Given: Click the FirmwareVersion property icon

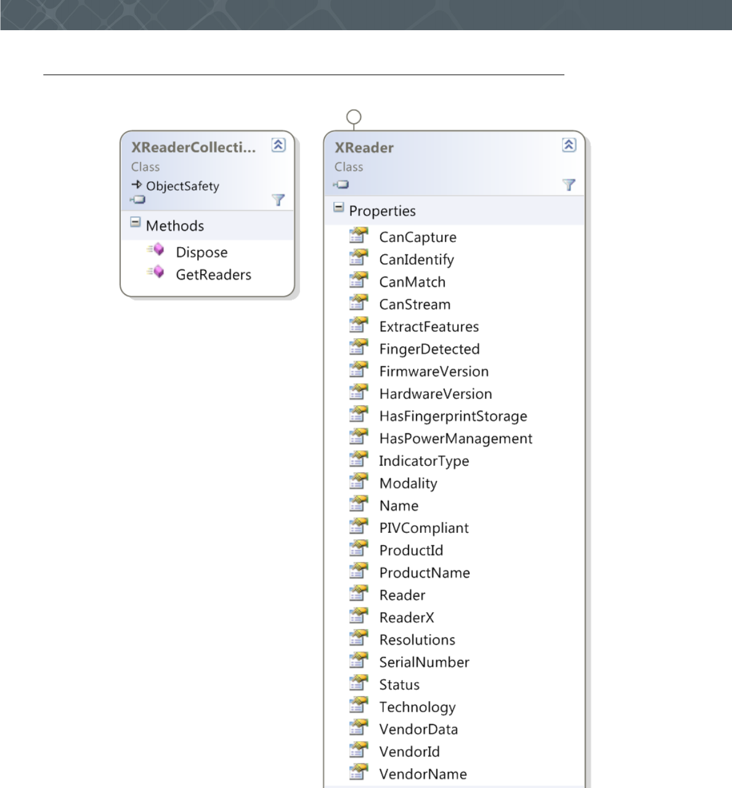Looking at the screenshot, I should click(x=359, y=370).
